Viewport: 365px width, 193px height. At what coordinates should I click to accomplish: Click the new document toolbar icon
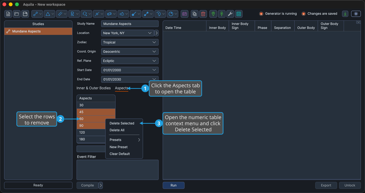[8, 14]
